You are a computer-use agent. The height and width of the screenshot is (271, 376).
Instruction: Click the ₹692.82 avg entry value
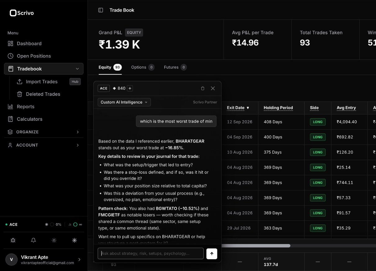click(x=345, y=137)
